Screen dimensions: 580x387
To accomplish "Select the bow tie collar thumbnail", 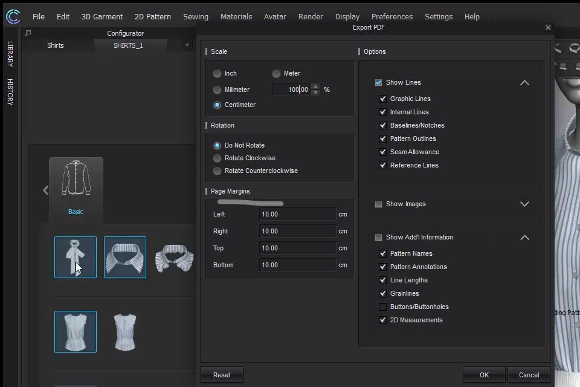I will [x=76, y=257].
